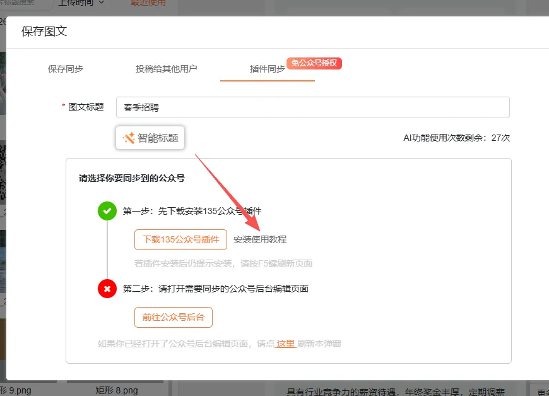Screen dimensions: 549x396
Task: Select the 矩形 8.png file label
Action: coord(117,390)
